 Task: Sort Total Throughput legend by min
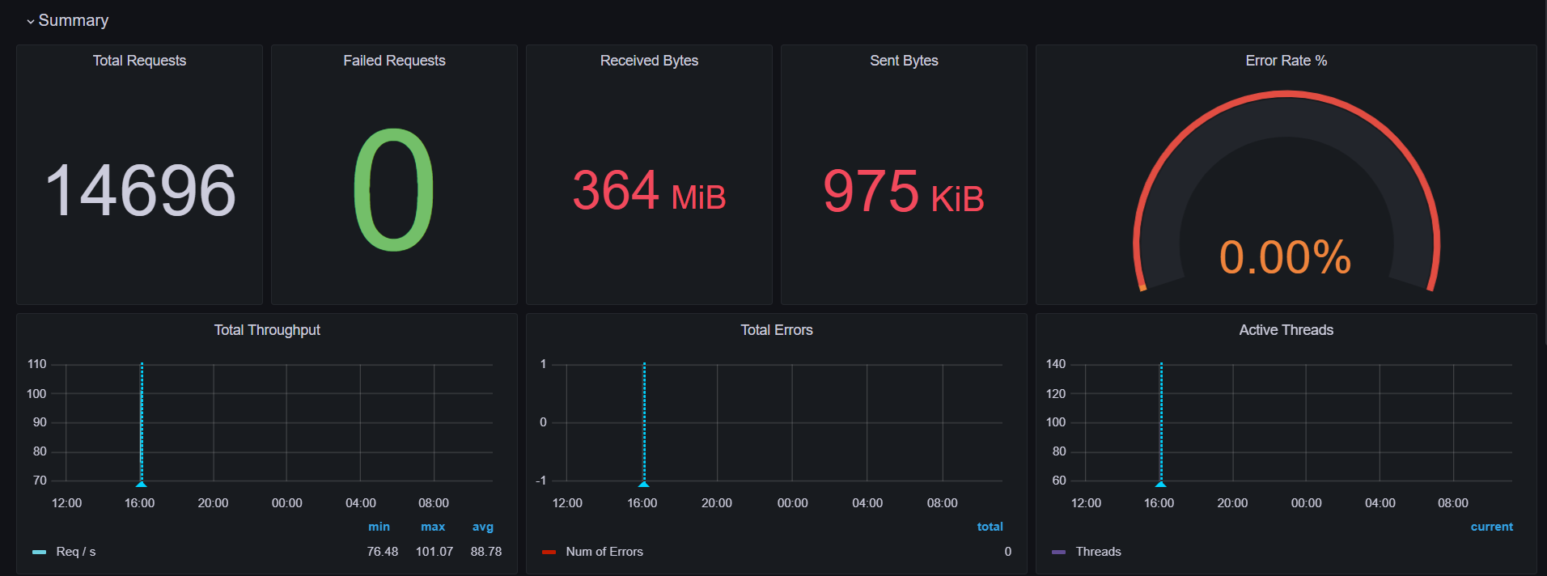pyautogui.click(x=379, y=527)
